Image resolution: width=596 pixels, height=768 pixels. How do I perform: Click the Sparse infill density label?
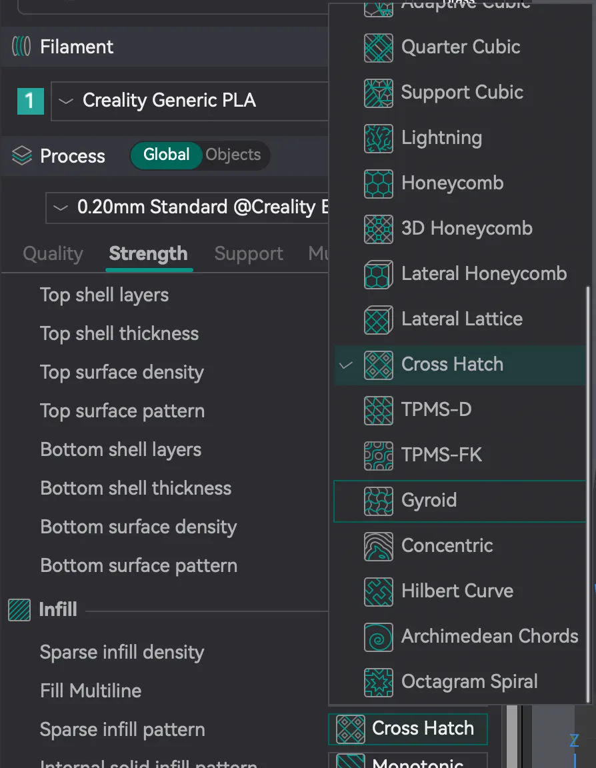click(122, 653)
